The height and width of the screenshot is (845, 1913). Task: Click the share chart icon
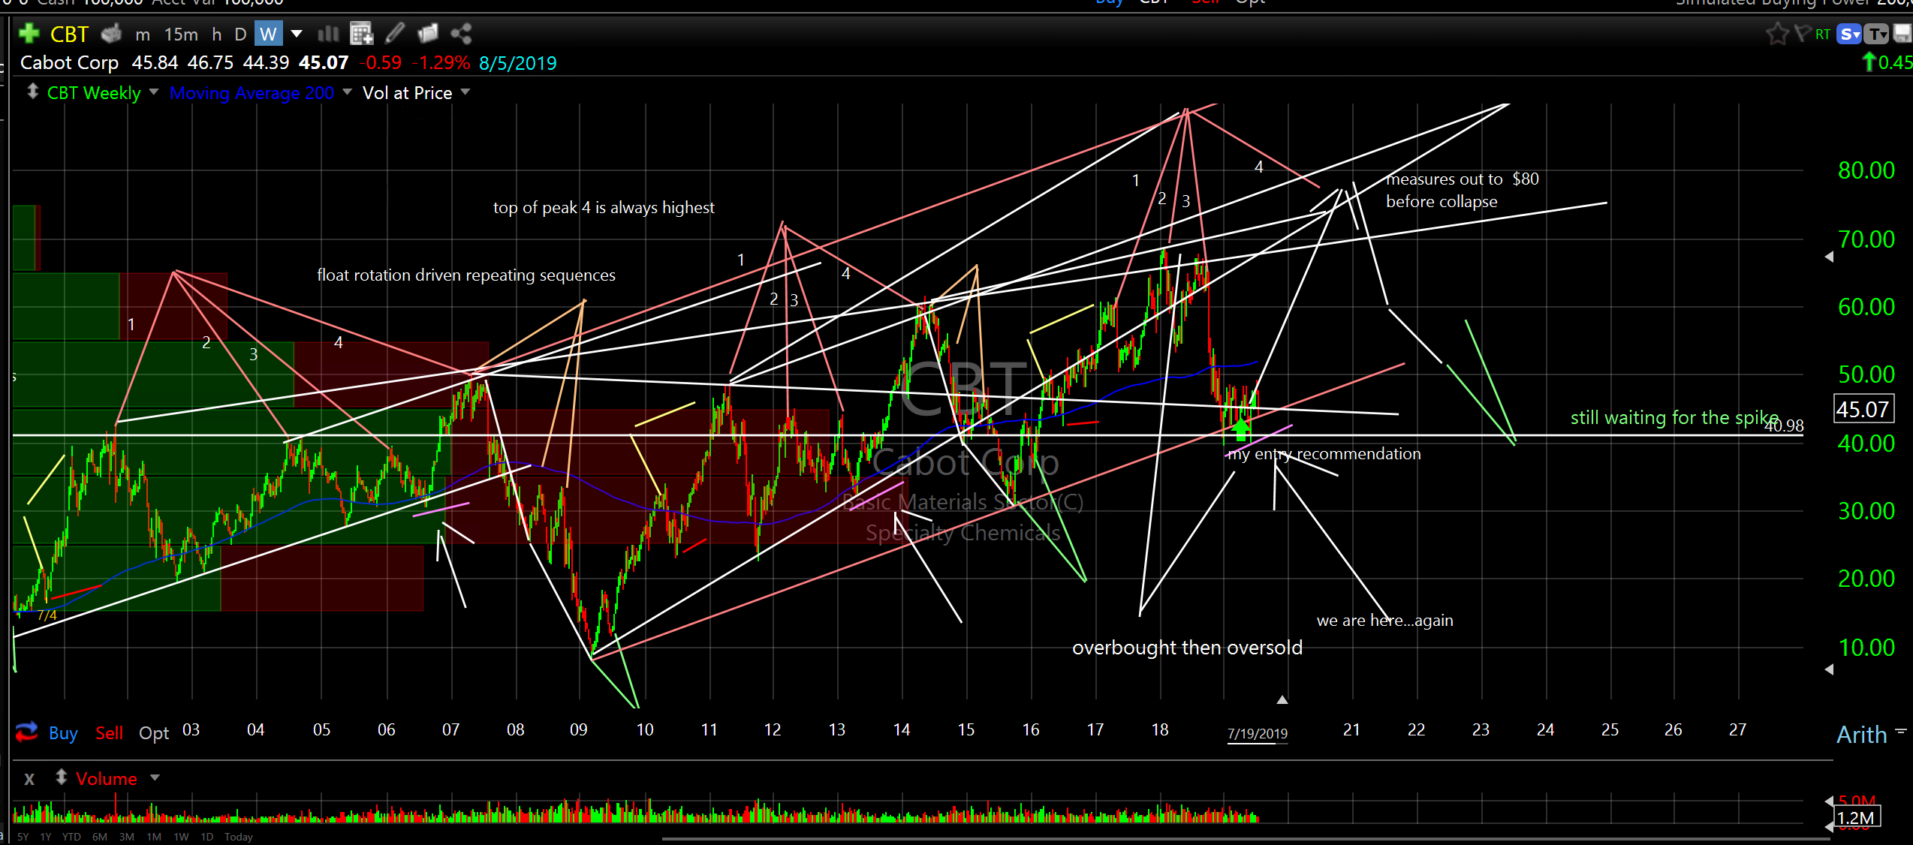tap(461, 34)
